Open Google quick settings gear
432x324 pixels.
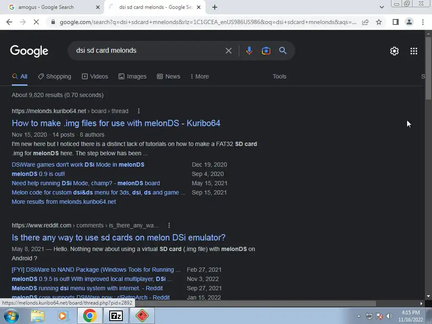click(x=394, y=51)
